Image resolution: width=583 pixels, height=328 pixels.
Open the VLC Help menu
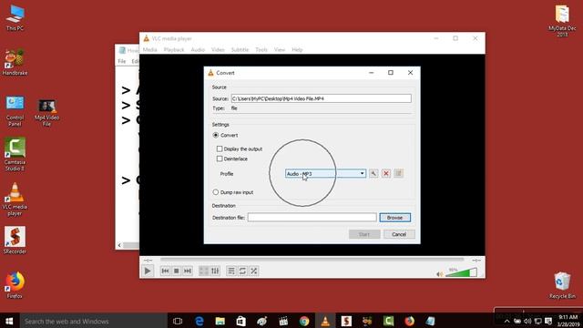pos(297,49)
